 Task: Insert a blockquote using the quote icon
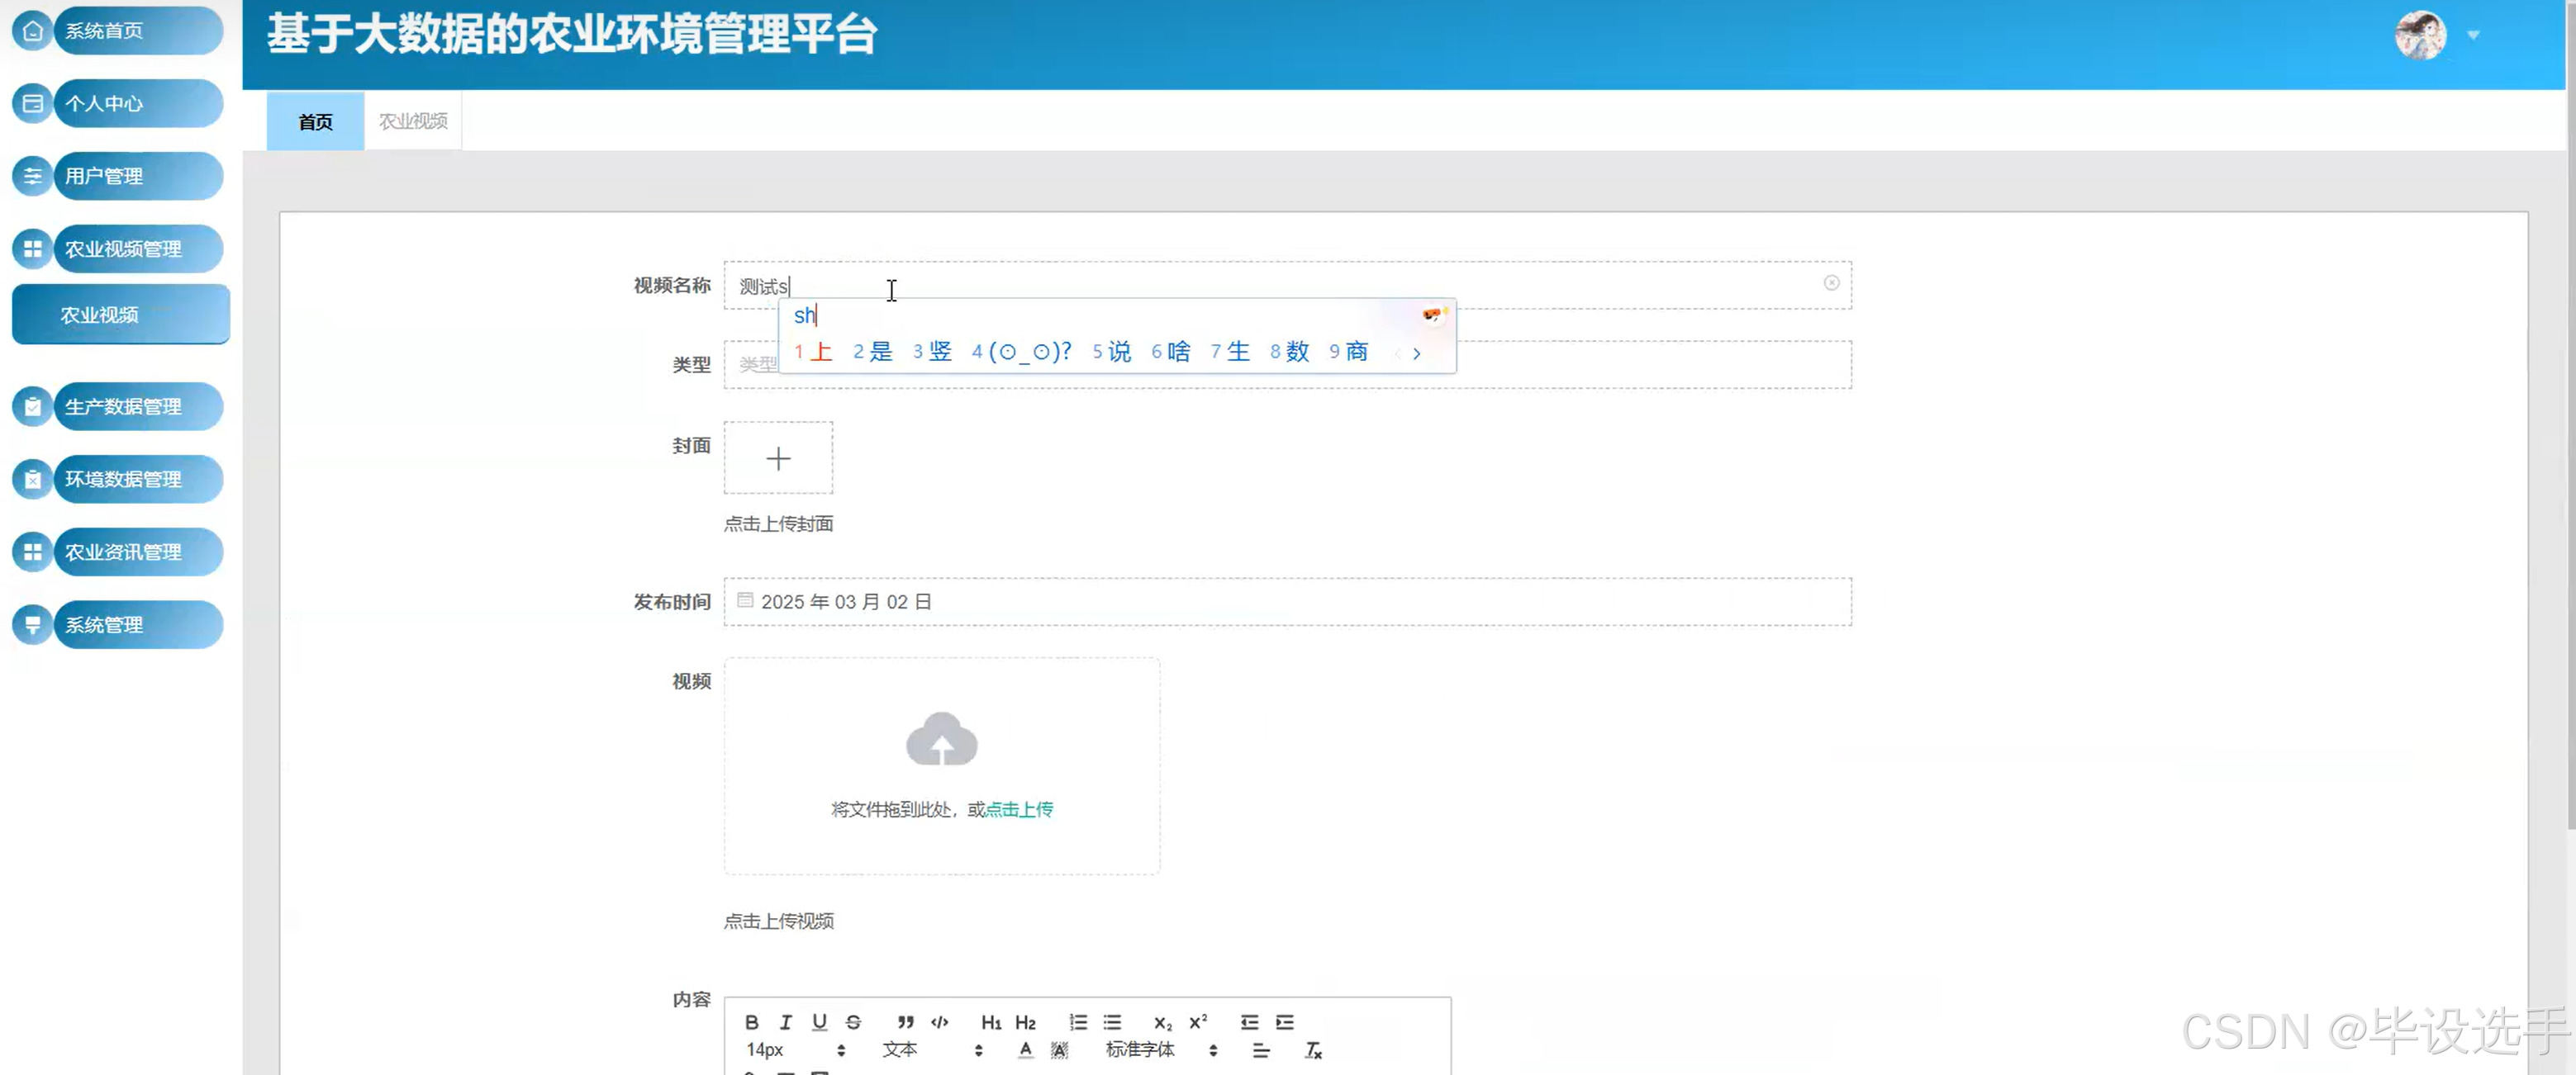coord(905,1021)
